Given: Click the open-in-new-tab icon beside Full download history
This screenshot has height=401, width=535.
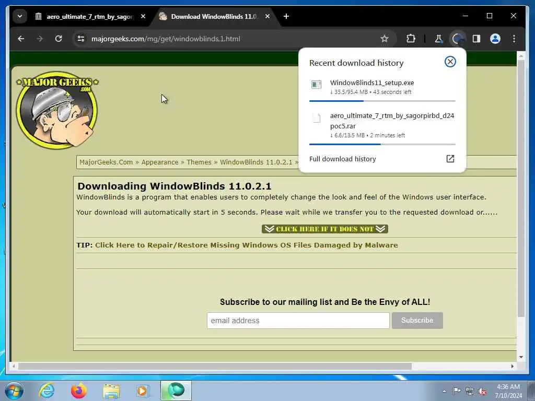Looking at the screenshot, I should (450, 159).
